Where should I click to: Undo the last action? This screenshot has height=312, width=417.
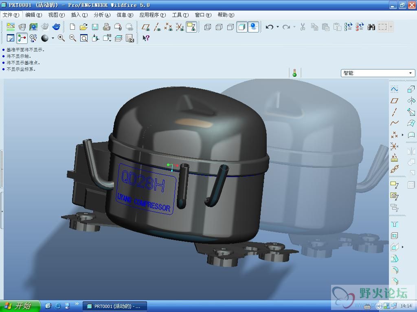tap(270, 27)
